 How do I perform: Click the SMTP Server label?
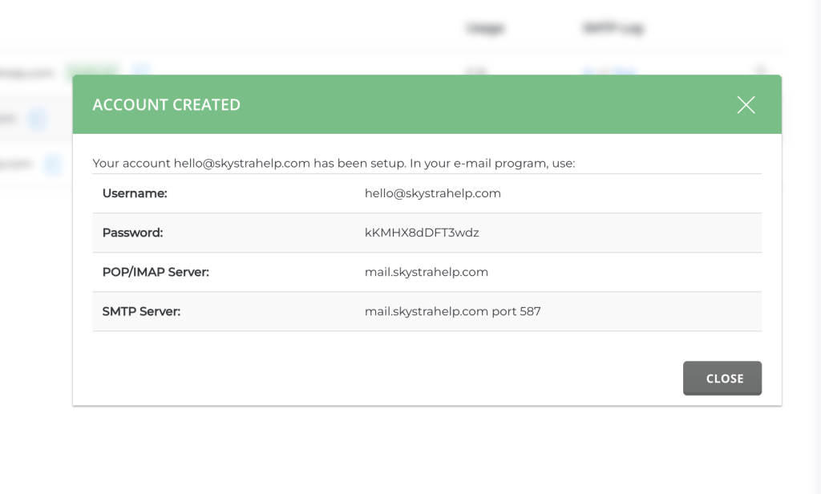[141, 311]
